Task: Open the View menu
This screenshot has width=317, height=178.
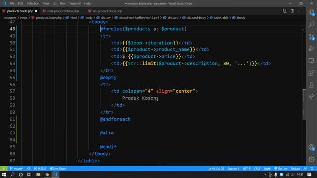Action: point(46,3)
